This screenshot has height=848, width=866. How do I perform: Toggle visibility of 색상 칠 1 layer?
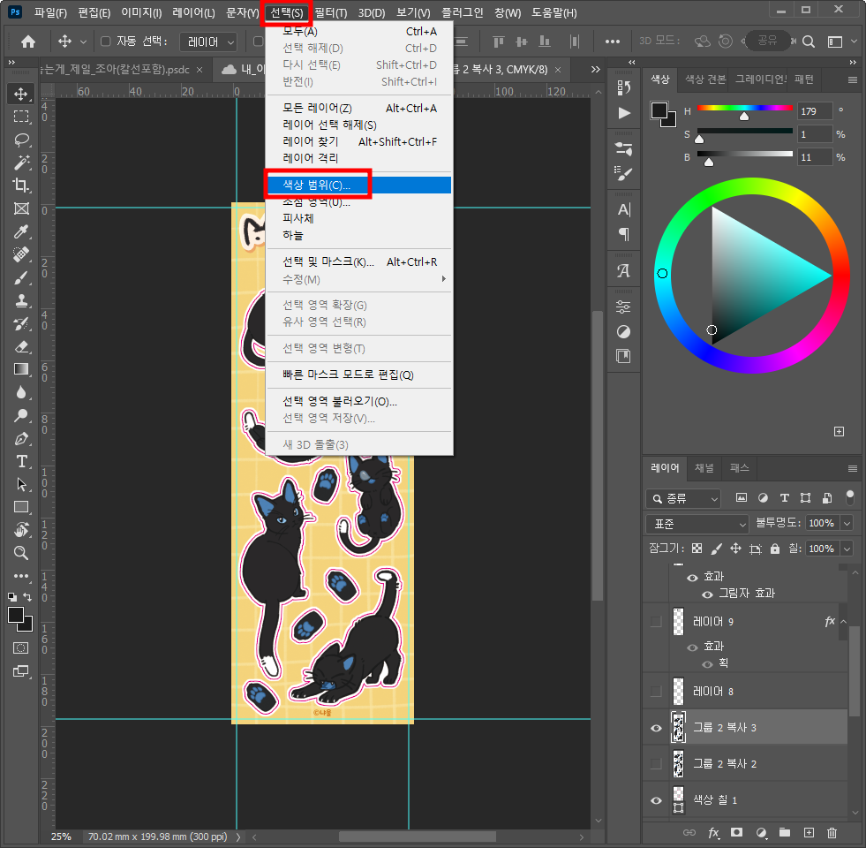[656, 800]
